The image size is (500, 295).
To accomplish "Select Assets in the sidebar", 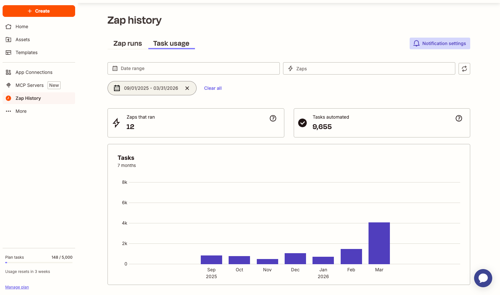I will coord(22,39).
